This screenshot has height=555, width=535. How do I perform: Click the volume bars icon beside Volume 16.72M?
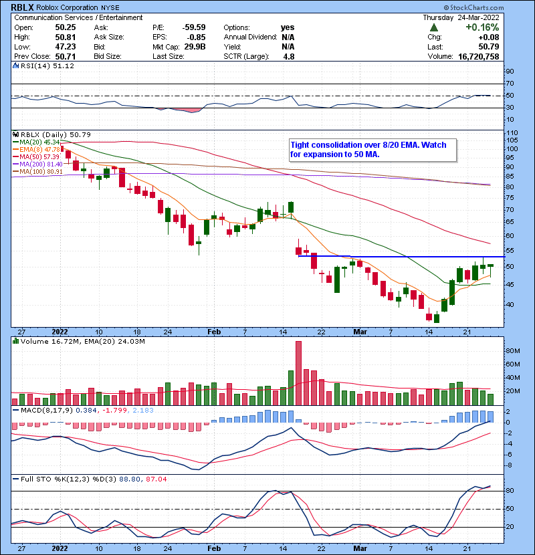[x=15, y=342]
